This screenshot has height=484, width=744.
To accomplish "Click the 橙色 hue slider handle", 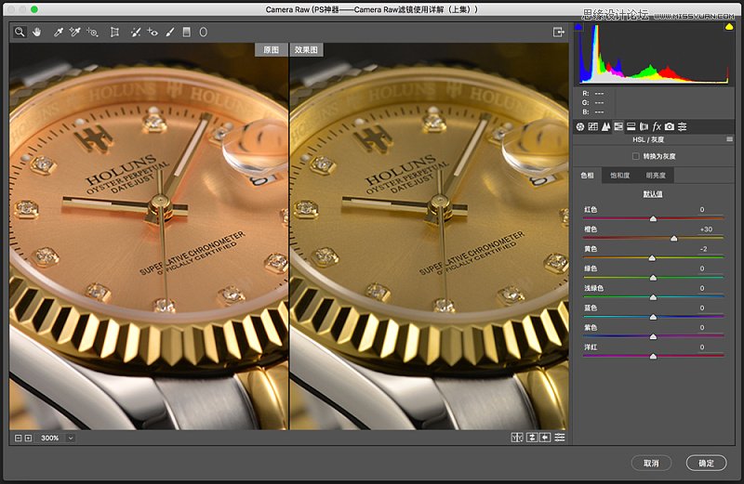I will point(673,238).
